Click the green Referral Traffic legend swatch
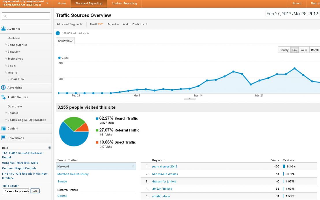Viewport: 320px width, 200px height. tap(97, 130)
